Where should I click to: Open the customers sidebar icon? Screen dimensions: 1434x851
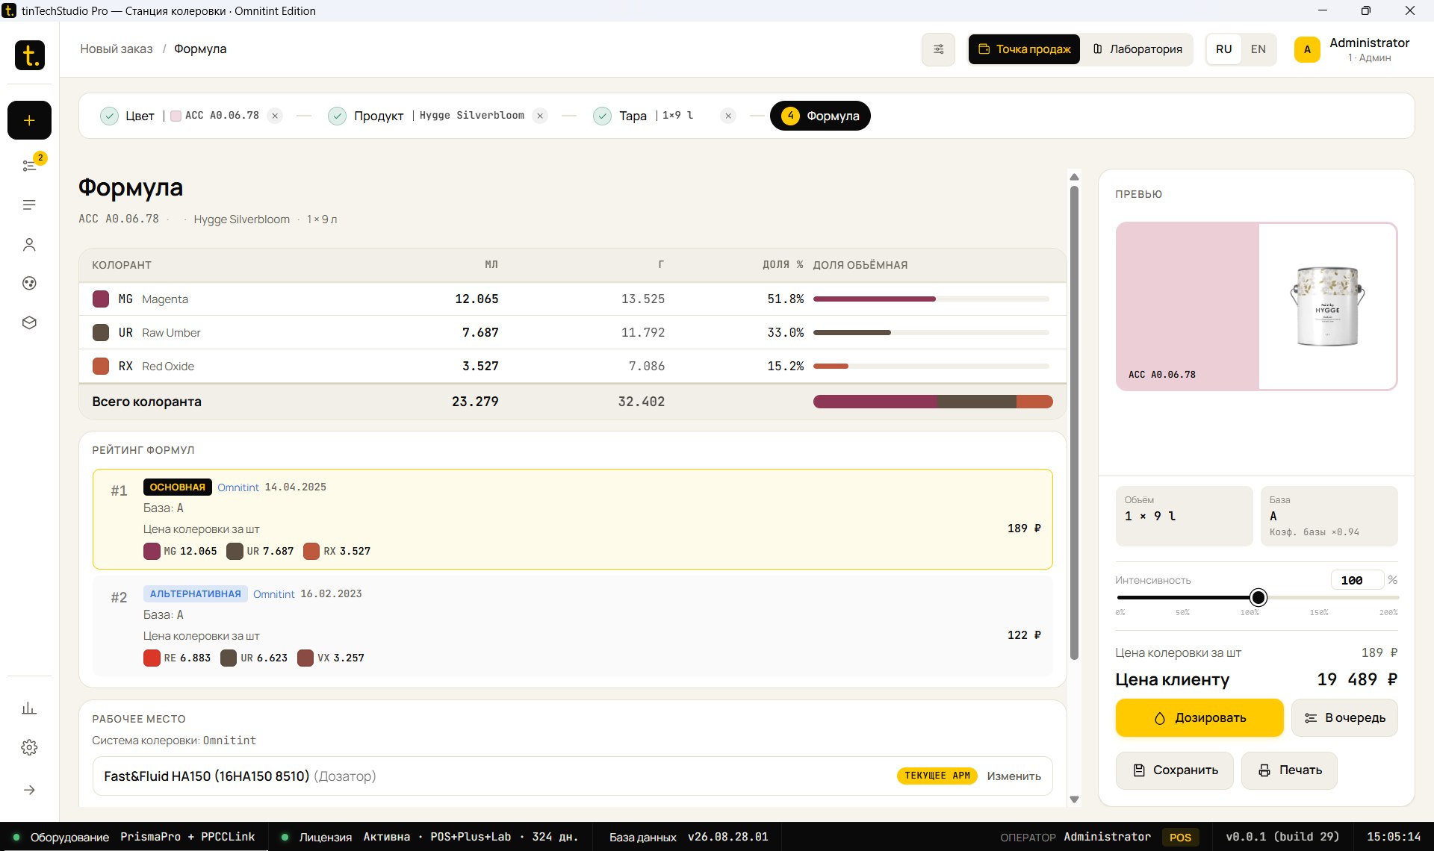pyautogui.click(x=29, y=244)
